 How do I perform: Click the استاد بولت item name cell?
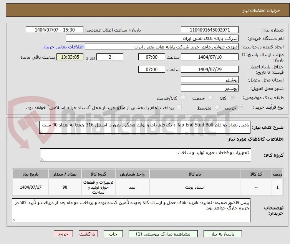click(195, 187)
